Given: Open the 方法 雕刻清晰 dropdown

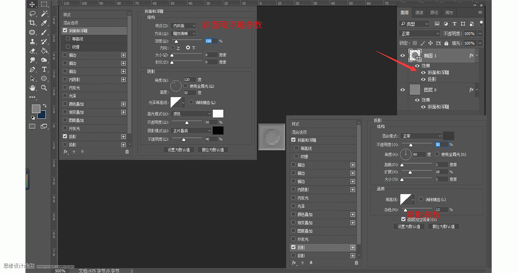Looking at the screenshot, I should (x=183, y=33).
